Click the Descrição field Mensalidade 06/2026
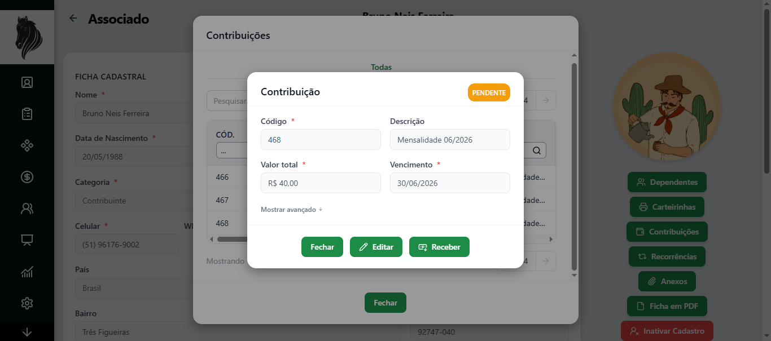 pos(450,140)
